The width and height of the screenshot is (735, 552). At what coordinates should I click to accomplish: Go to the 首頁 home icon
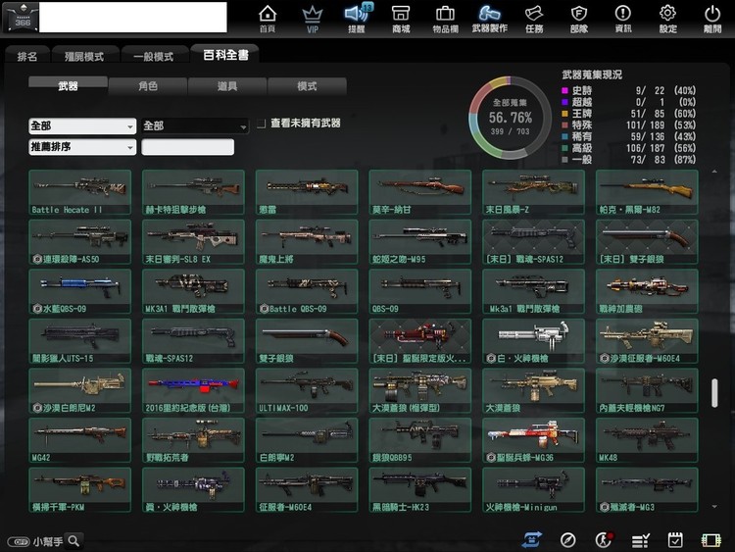tap(268, 19)
